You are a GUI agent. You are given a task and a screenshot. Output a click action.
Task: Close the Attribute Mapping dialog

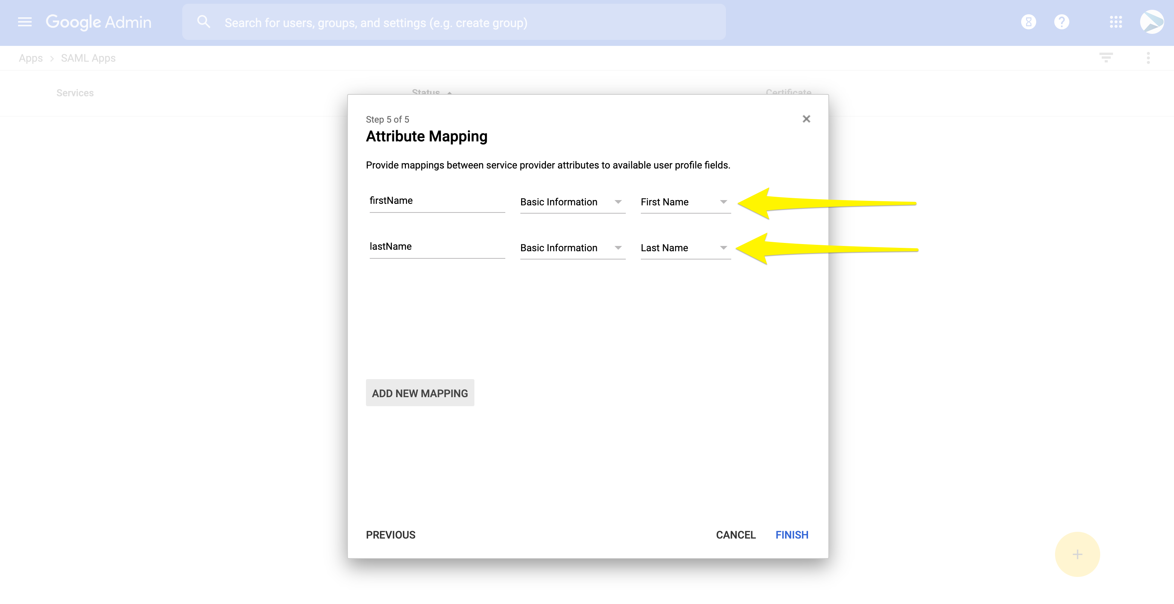[x=806, y=119]
